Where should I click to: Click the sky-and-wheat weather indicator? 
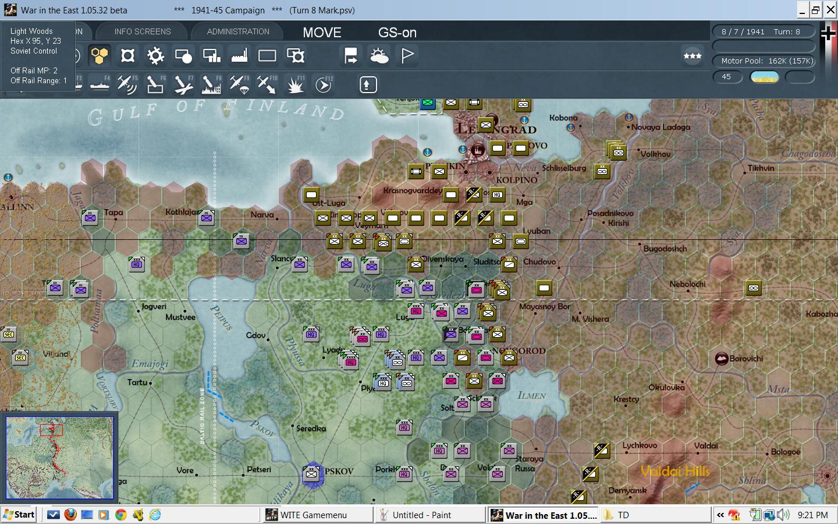(765, 77)
